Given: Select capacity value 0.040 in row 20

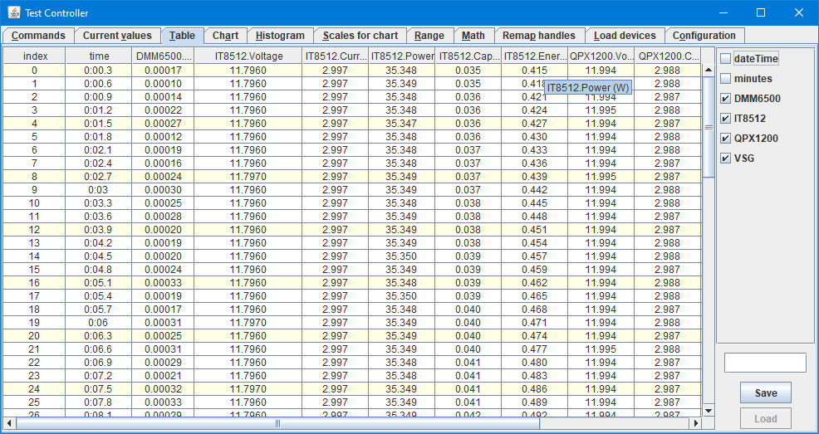Looking at the screenshot, I should (468, 336).
